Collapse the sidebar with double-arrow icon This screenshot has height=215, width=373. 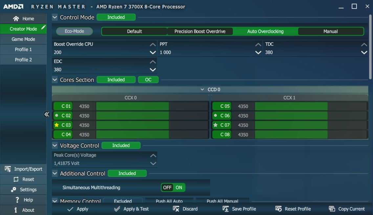click(x=47, y=114)
